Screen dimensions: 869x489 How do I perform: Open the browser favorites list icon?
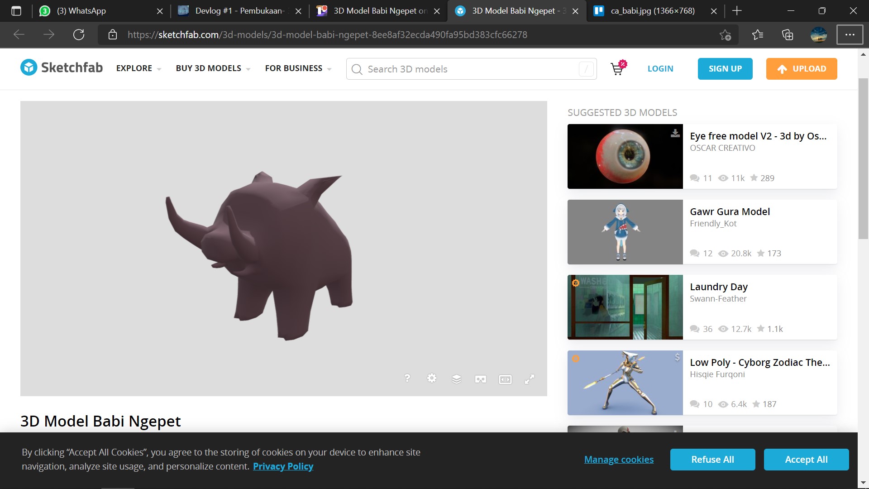[x=757, y=35]
